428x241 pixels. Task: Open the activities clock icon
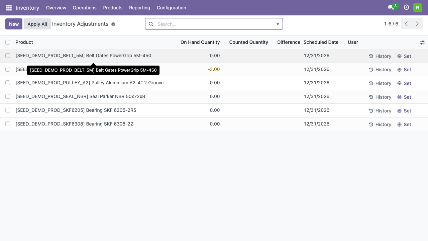click(x=406, y=7)
